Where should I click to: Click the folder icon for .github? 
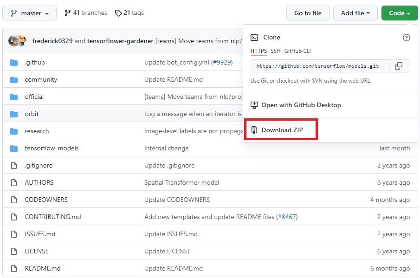(x=14, y=62)
